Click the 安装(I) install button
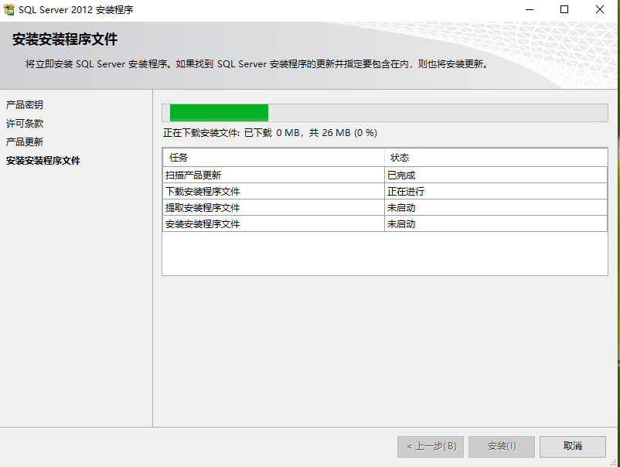This screenshot has width=620, height=467. point(502,446)
